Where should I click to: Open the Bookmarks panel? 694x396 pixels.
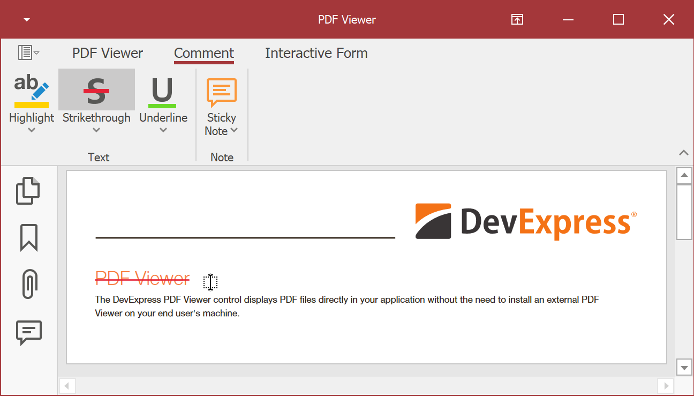(x=28, y=237)
